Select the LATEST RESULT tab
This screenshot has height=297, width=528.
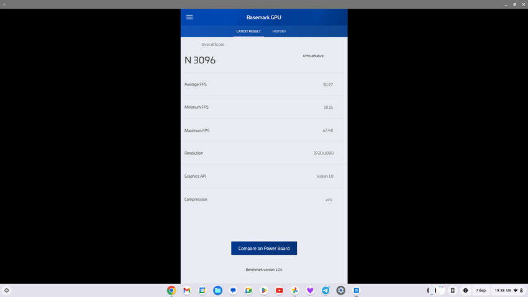[248, 31]
